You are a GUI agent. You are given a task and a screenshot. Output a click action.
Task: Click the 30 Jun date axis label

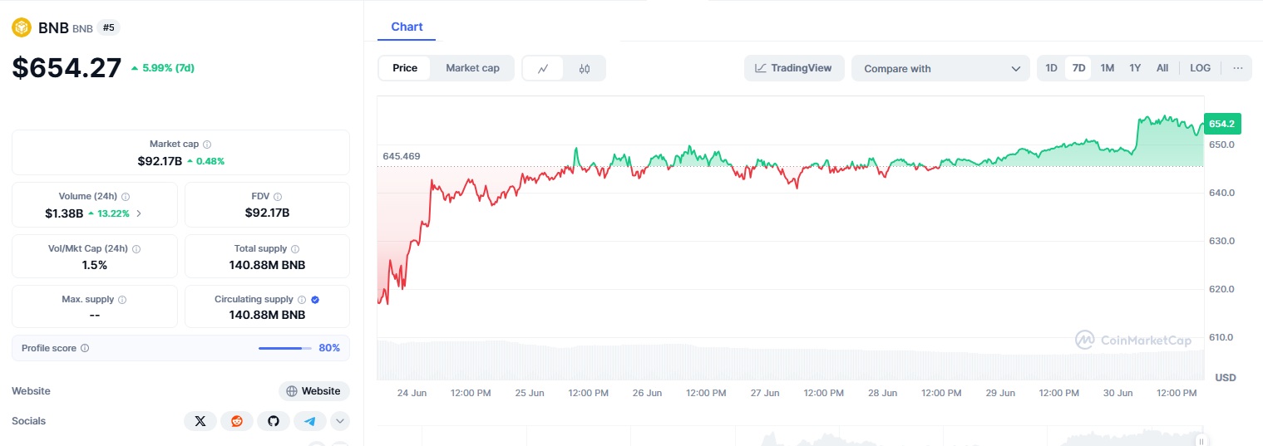(1118, 393)
